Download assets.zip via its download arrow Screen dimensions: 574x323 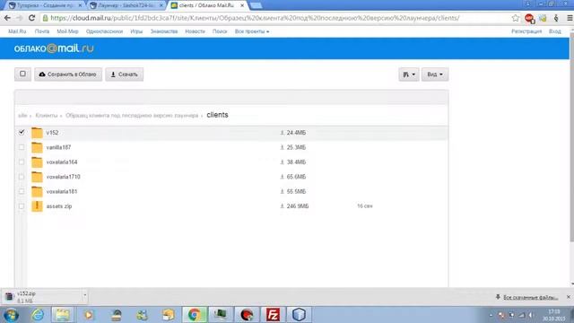282,206
